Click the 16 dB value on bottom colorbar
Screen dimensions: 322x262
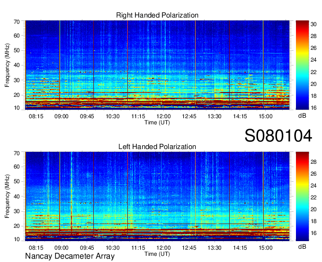point(313,233)
